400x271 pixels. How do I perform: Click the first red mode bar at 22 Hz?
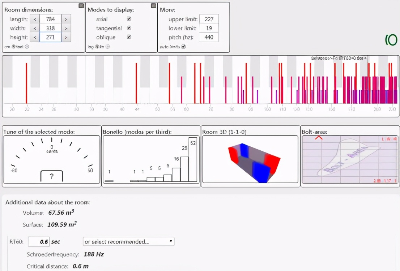[x=26, y=83]
